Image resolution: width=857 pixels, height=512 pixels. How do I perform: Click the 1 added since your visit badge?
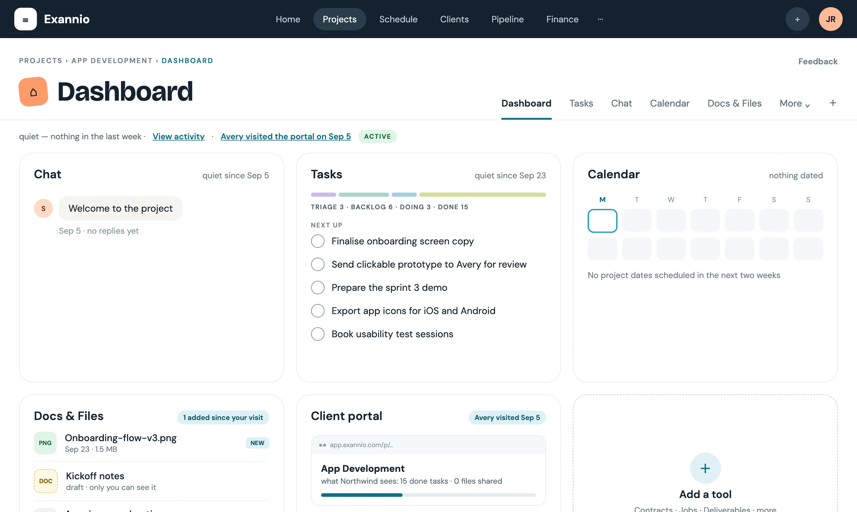click(223, 417)
